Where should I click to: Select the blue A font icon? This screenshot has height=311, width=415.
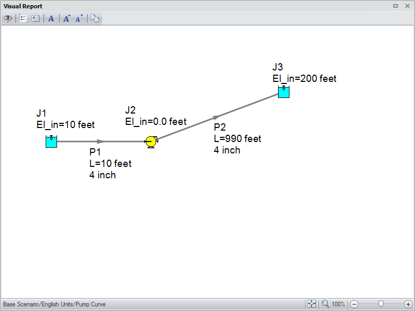[51, 19]
